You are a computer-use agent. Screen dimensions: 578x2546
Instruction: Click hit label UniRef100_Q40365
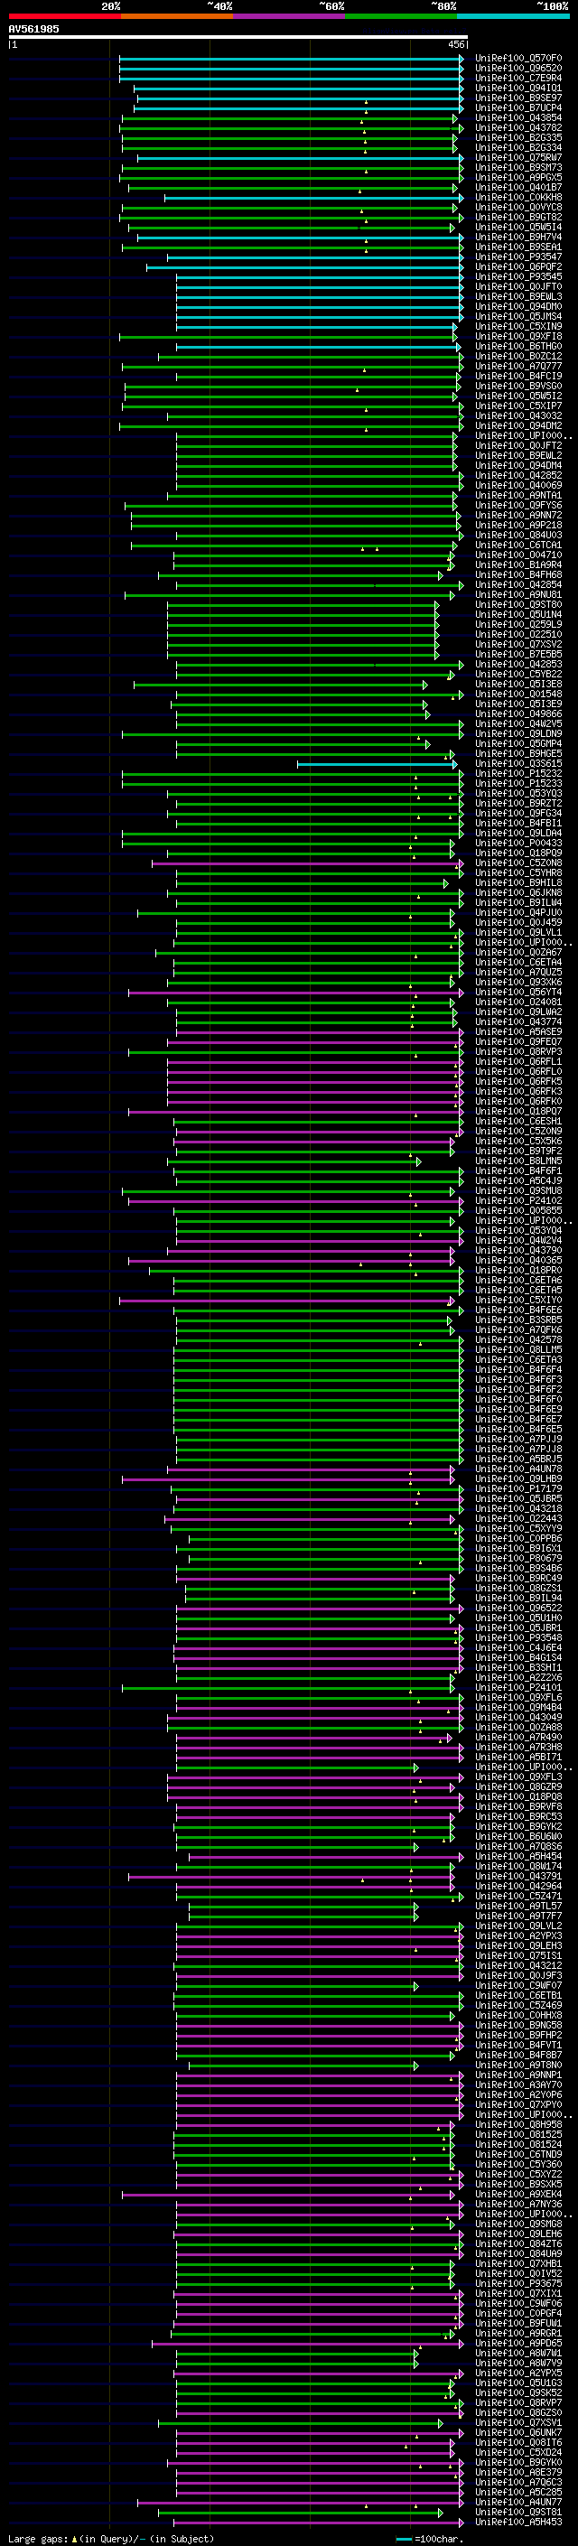(x=518, y=1260)
